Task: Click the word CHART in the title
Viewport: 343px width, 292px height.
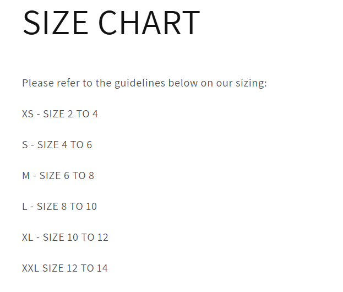Action: [x=149, y=23]
